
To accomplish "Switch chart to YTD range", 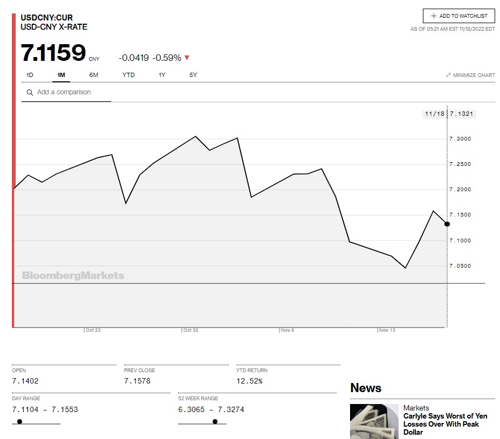I will [x=128, y=75].
